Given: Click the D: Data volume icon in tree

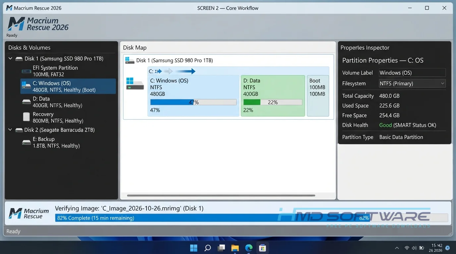Looking at the screenshot, I should 27,102.
